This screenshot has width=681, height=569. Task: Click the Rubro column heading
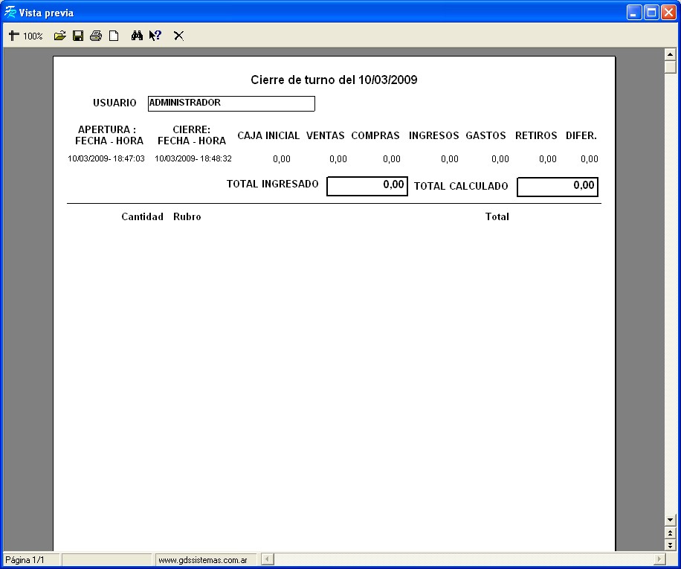click(x=187, y=216)
